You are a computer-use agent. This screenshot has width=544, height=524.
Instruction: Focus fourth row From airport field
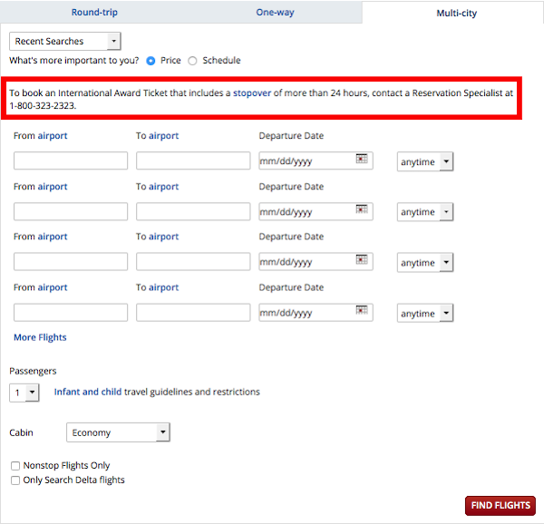click(71, 313)
